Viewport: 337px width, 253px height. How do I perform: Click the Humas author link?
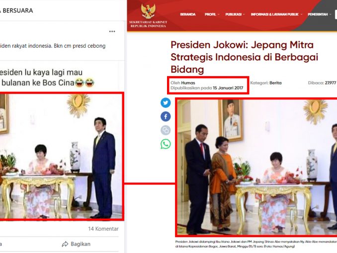click(188, 83)
